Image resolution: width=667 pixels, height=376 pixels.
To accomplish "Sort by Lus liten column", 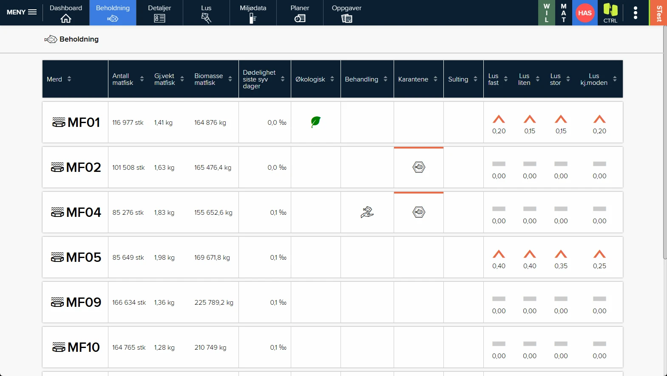I will tap(537, 79).
